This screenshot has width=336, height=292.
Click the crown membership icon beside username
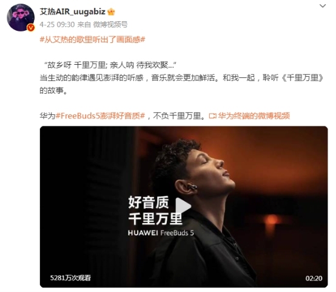111,11
